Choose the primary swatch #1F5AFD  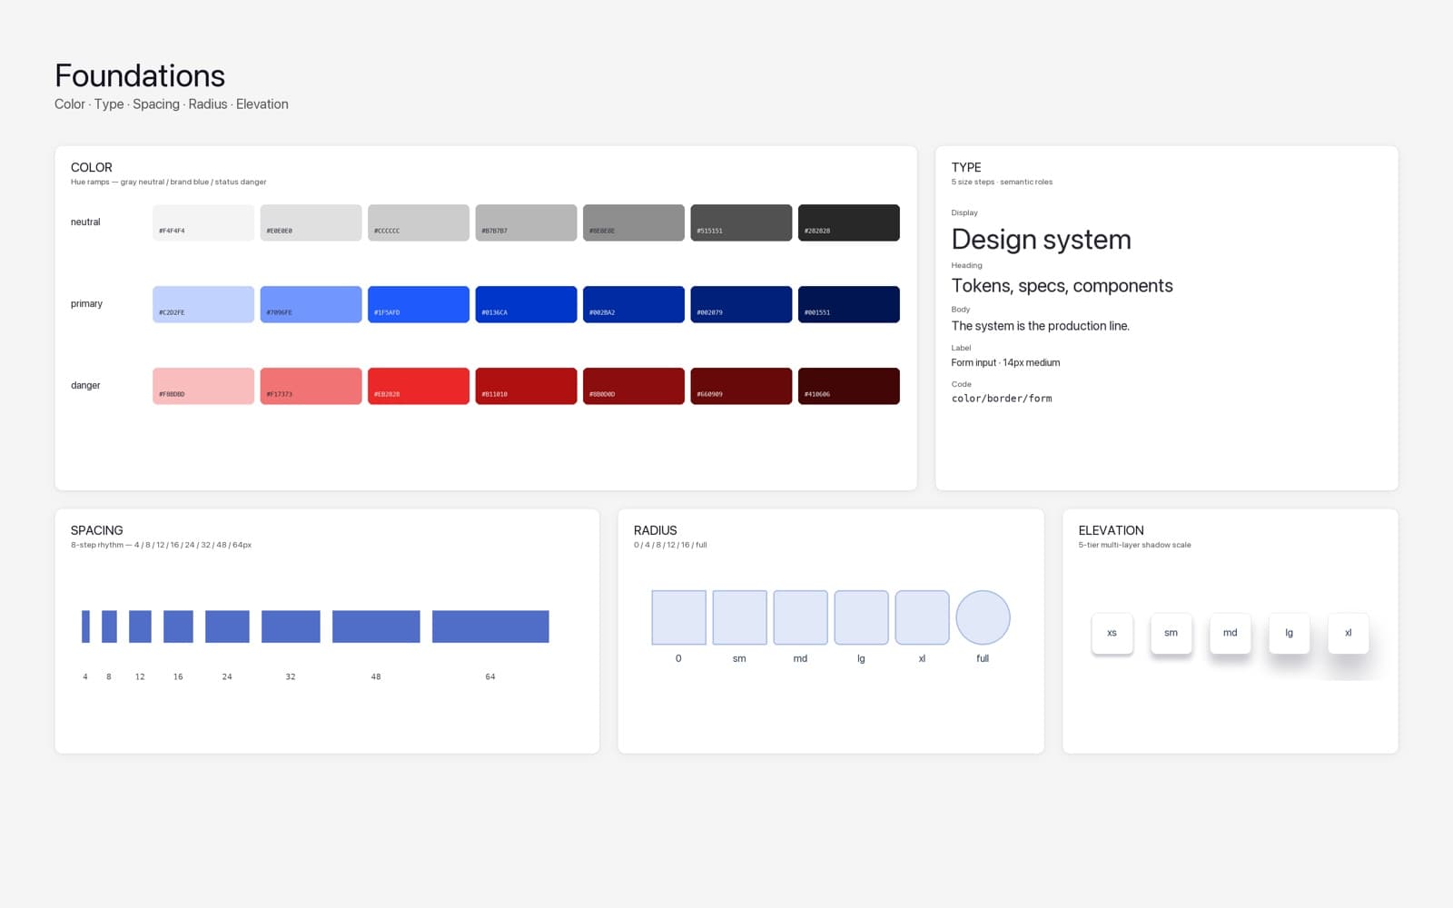[x=419, y=304]
